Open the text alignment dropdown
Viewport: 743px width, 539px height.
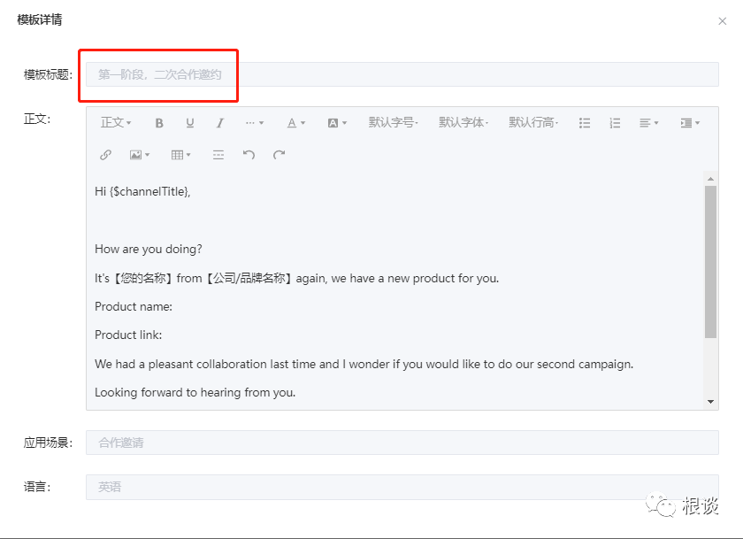click(648, 123)
